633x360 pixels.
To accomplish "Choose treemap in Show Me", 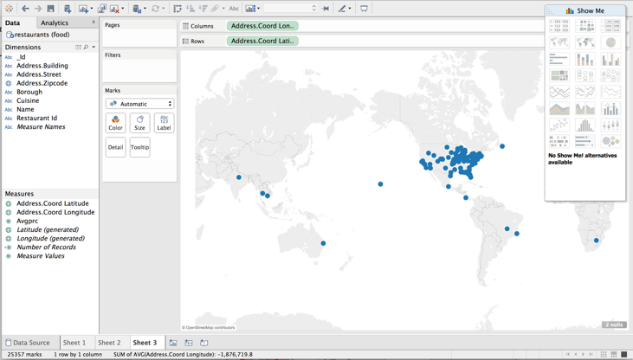I will pos(559,75).
